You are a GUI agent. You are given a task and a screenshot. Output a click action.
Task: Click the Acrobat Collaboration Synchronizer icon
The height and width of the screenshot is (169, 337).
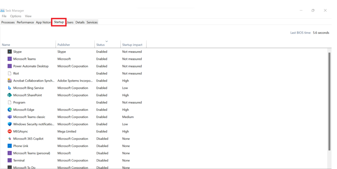point(10,81)
